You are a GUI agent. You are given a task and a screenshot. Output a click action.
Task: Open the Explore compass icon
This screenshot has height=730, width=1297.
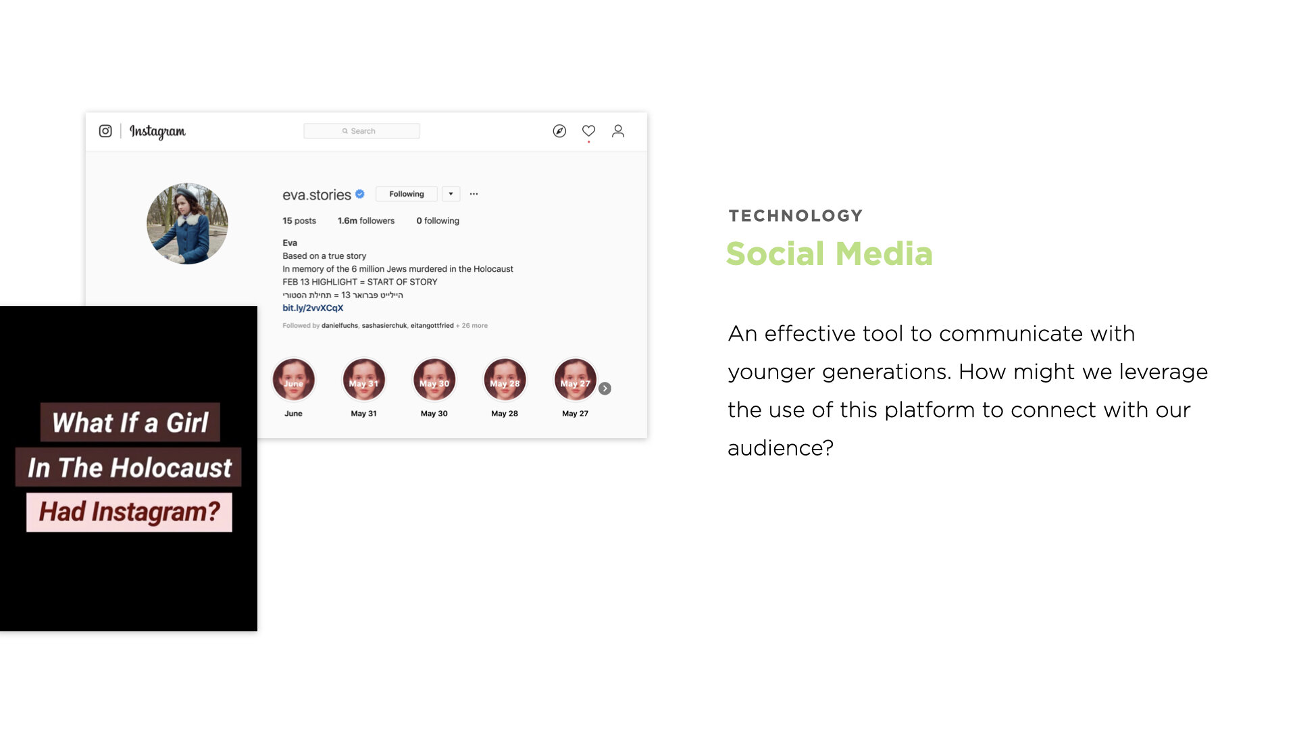click(x=559, y=131)
